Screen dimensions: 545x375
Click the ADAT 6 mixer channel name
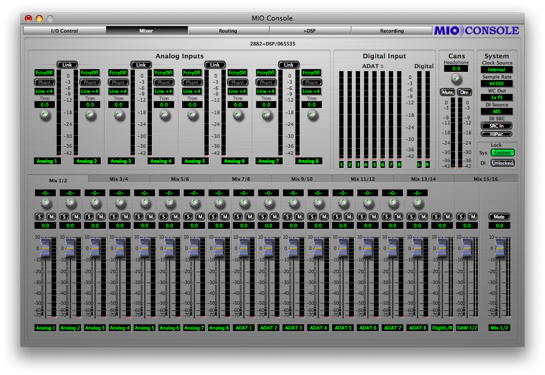[x=368, y=327]
